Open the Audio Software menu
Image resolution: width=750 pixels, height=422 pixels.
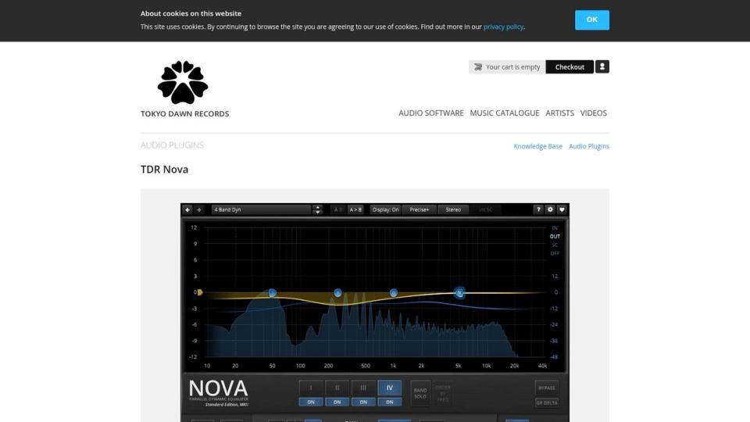[431, 113]
